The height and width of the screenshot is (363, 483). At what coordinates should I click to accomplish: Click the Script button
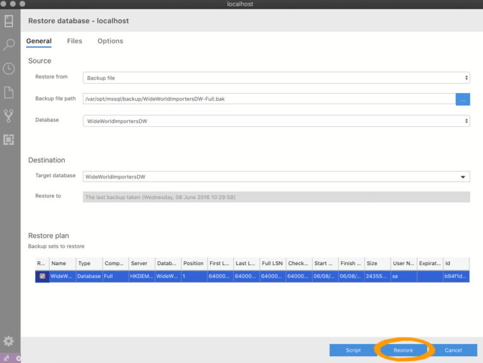(353, 350)
